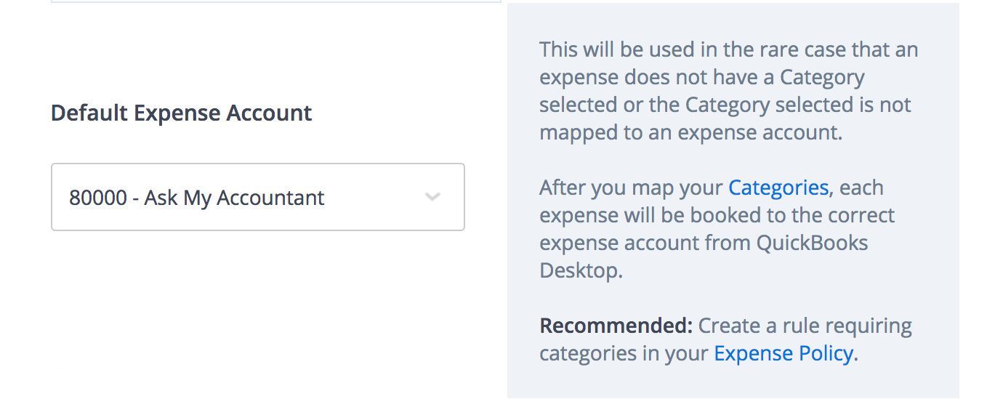This screenshot has height=407, width=1003.
Task: Click the "expense does not have a Category" line
Action: 701,77
